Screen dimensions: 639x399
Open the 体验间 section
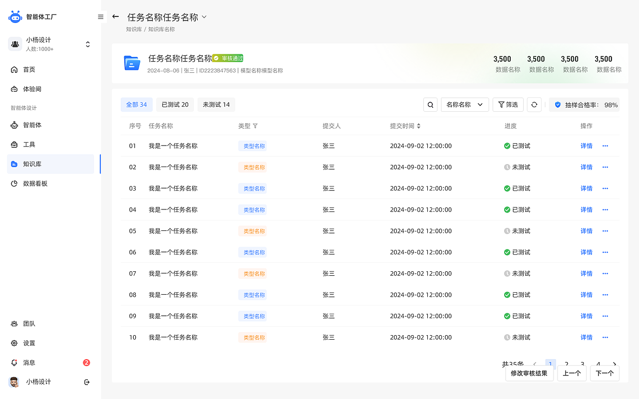(x=31, y=89)
